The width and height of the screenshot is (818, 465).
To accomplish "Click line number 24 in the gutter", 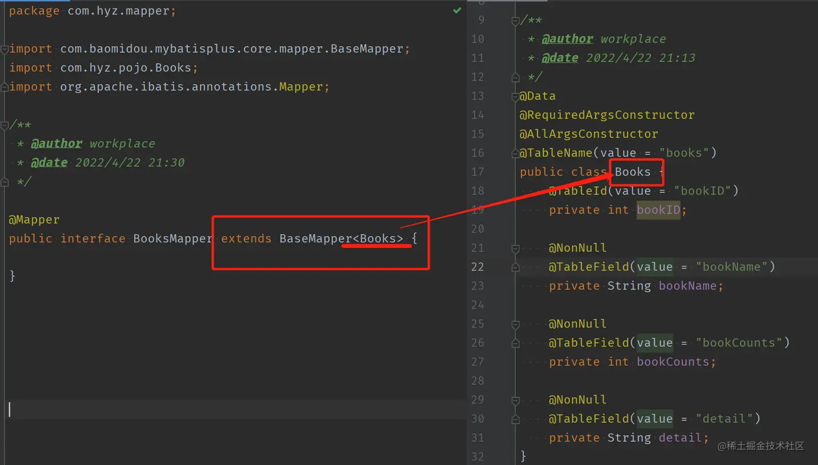I will click(478, 305).
